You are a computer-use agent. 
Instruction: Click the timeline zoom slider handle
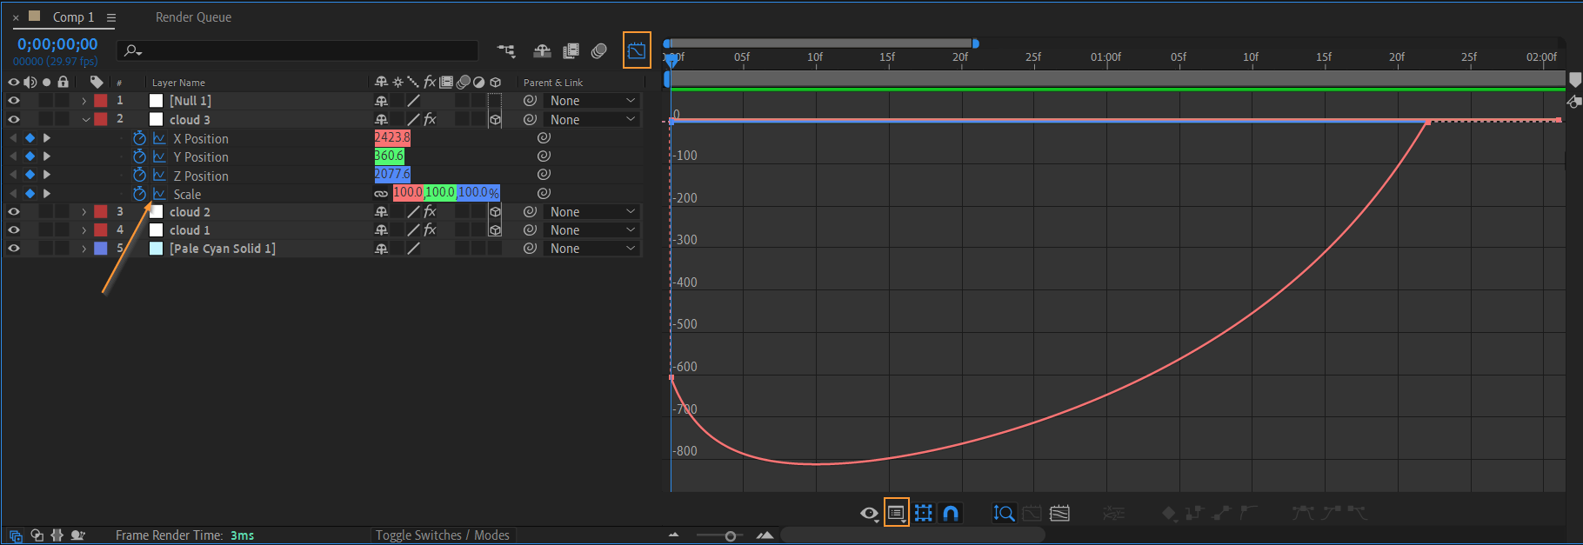pos(731,536)
